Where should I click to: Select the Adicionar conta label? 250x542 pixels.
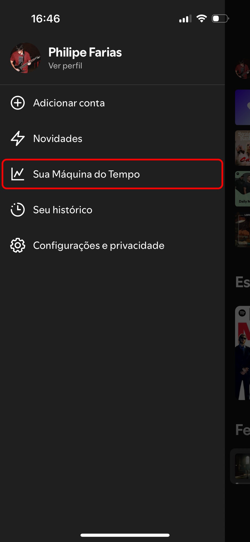[69, 103]
